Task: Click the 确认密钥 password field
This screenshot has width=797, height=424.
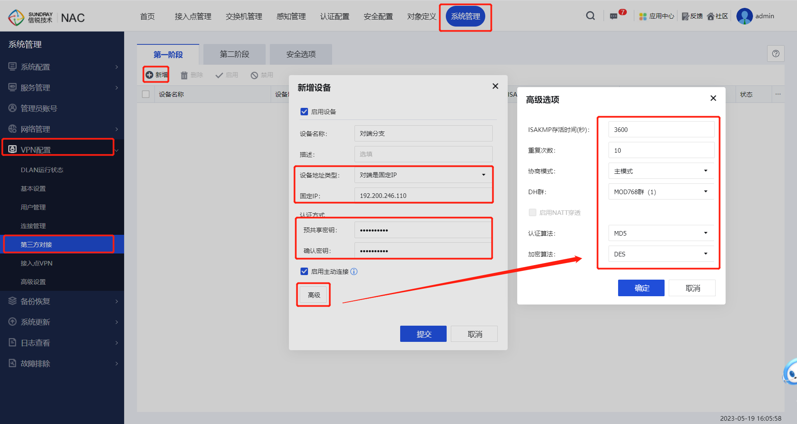Action: (x=423, y=251)
